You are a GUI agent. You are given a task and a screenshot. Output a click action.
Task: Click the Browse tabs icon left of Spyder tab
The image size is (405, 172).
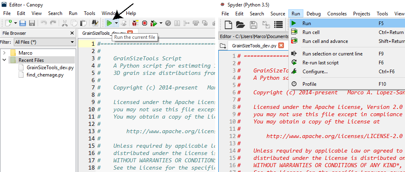[x=222, y=46]
